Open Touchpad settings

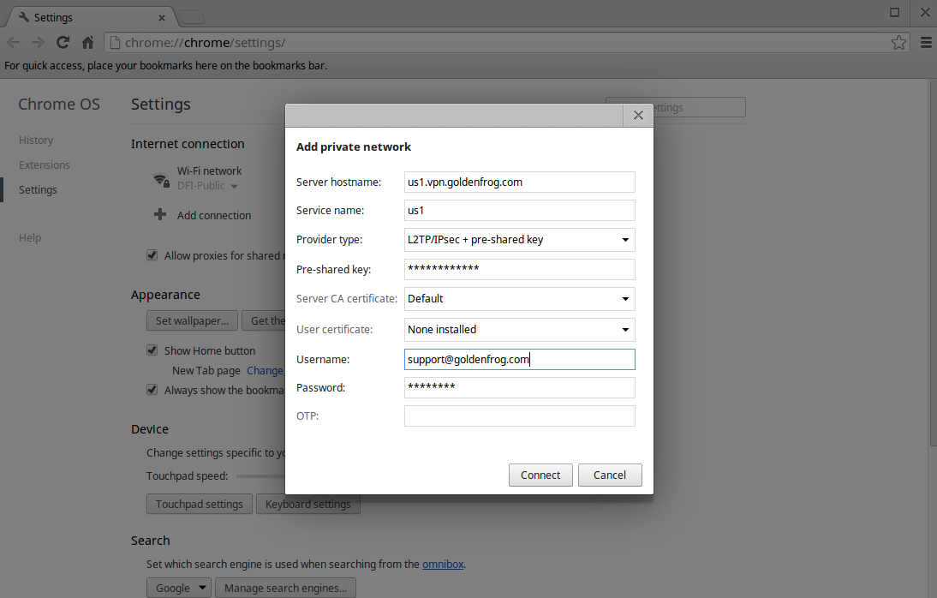(199, 504)
